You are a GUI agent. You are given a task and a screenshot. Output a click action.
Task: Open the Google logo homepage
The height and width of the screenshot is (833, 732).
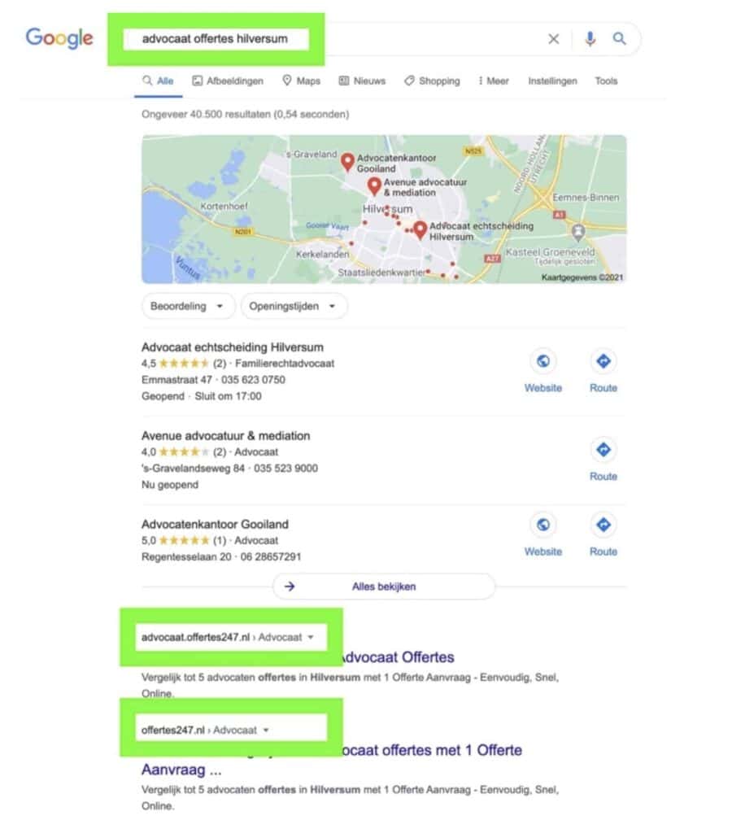coord(59,38)
